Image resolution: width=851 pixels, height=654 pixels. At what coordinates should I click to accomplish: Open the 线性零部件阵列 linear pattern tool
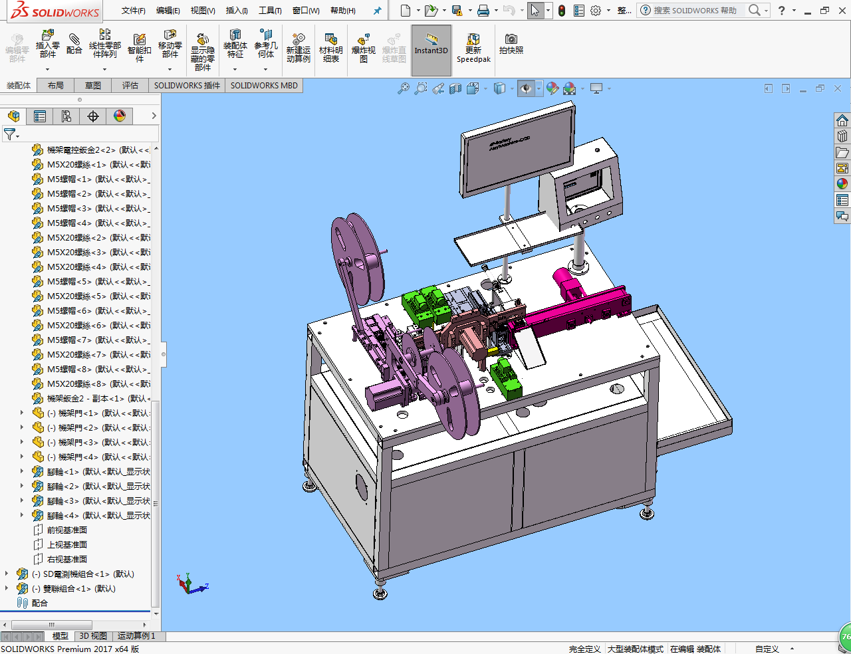click(x=105, y=45)
